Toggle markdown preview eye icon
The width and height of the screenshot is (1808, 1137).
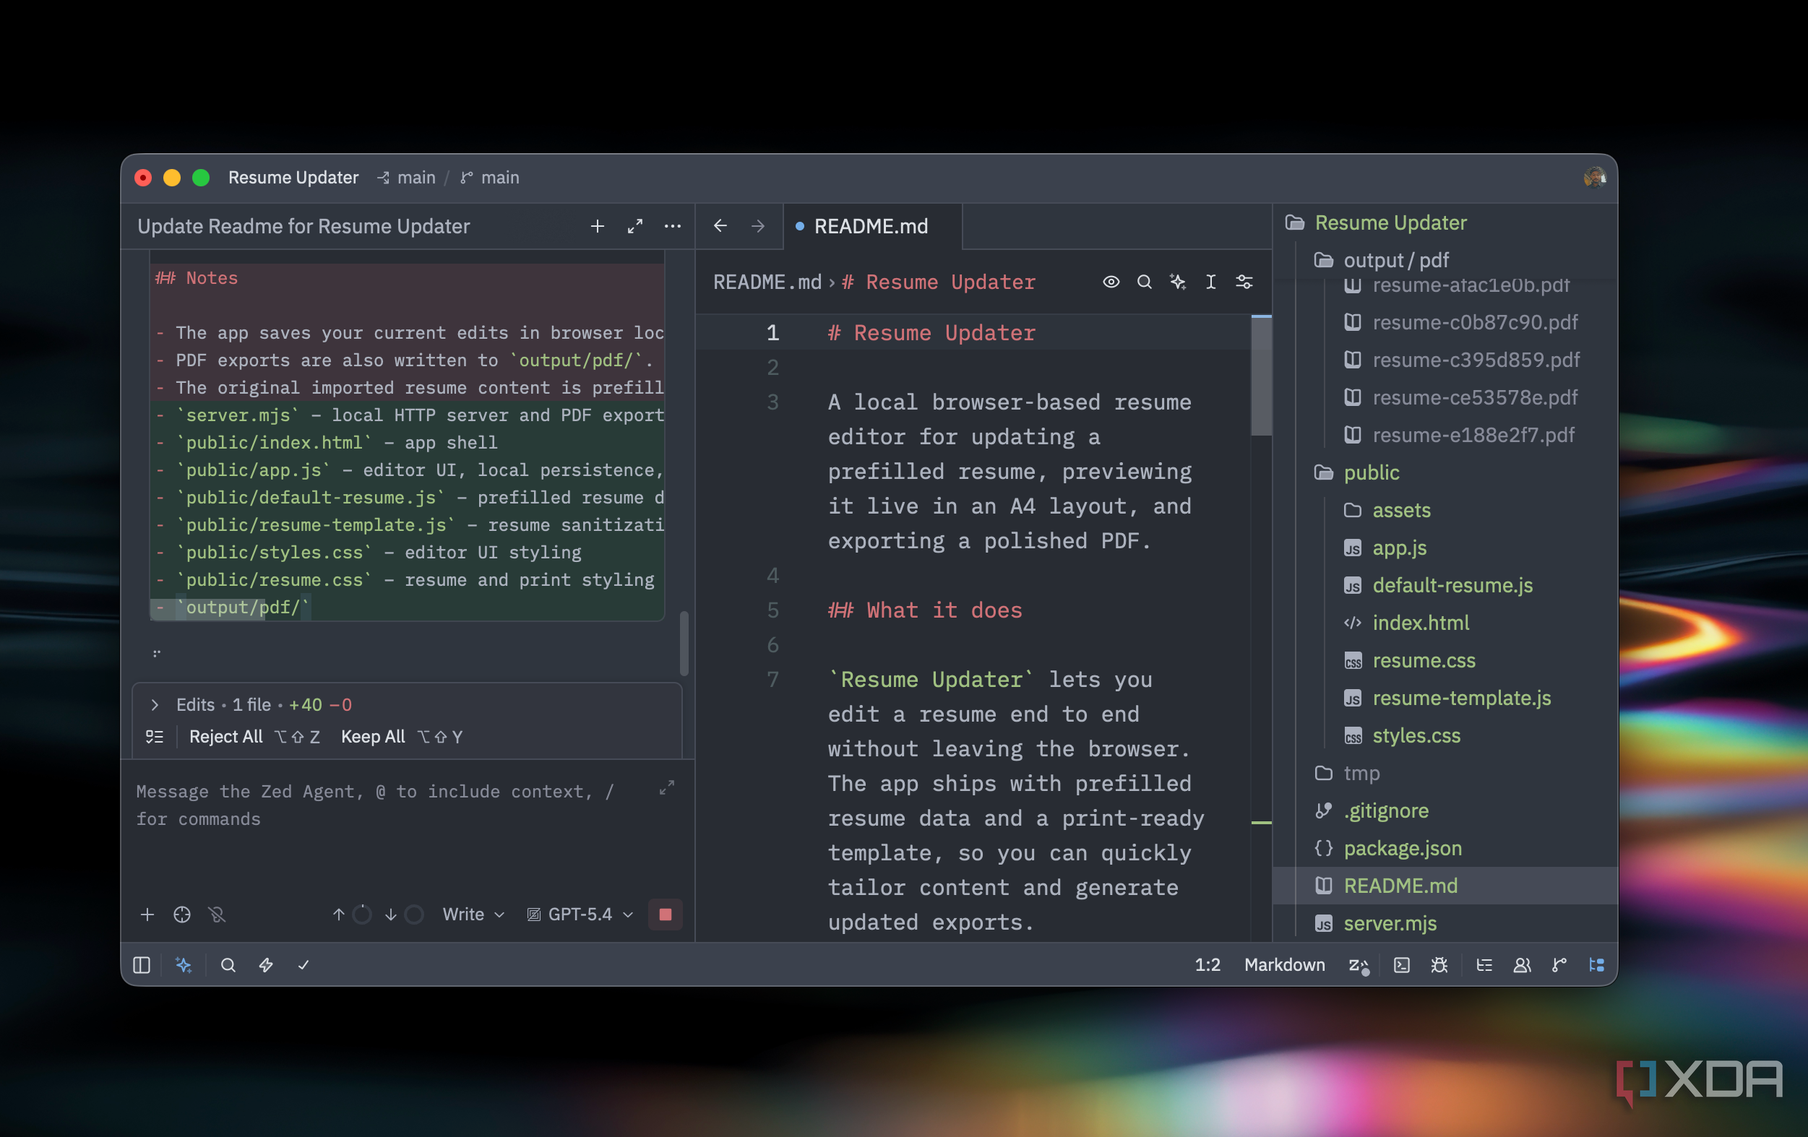(1111, 282)
